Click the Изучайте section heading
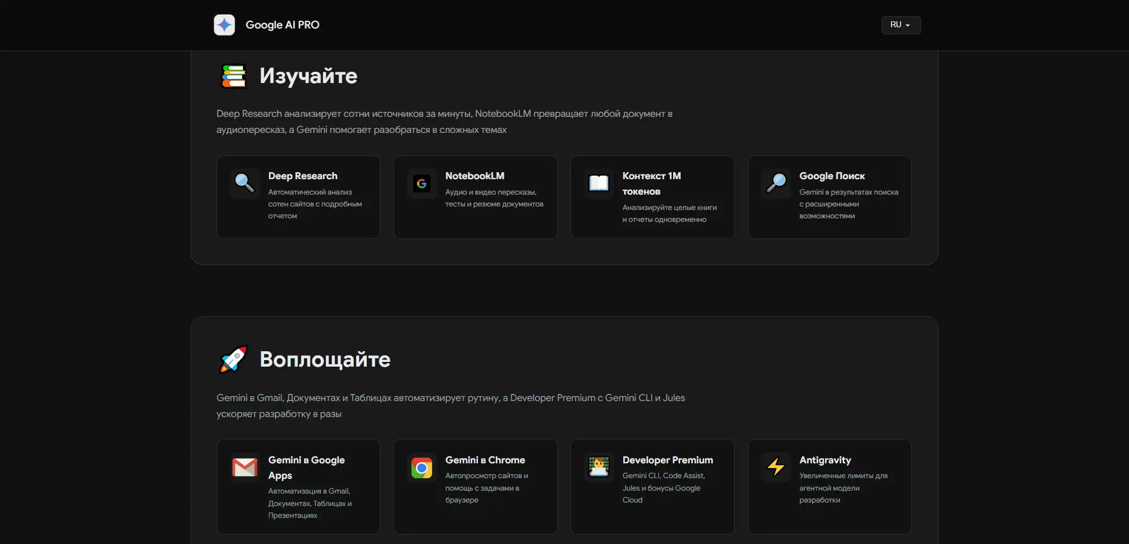 (x=308, y=76)
